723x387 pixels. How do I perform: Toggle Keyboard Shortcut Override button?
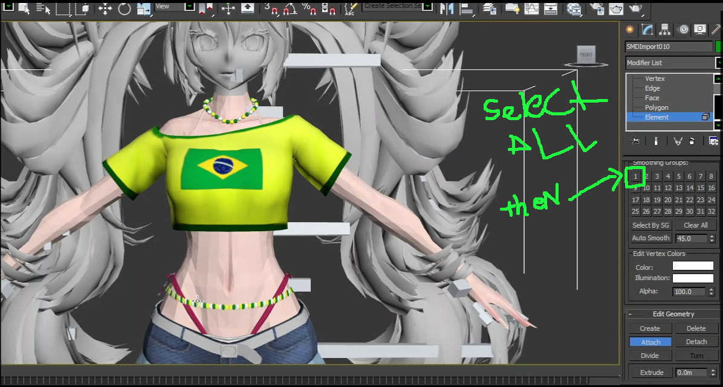click(248, 8)
